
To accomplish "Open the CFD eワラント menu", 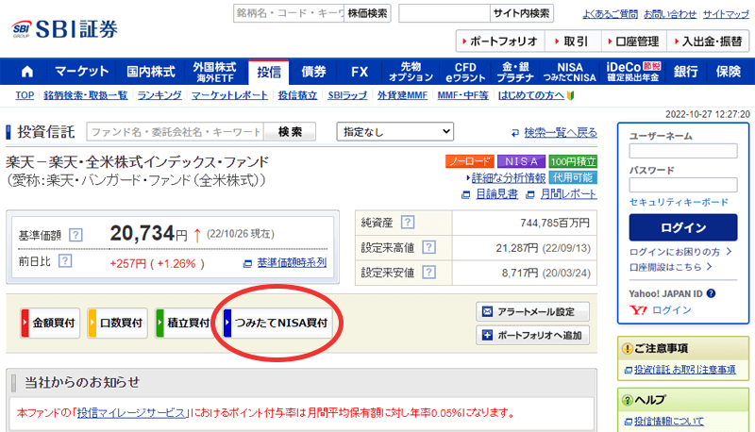I will (x=465, y=72).
